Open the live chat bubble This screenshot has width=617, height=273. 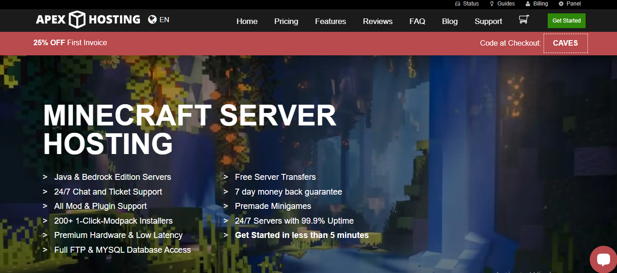point(604,259)
